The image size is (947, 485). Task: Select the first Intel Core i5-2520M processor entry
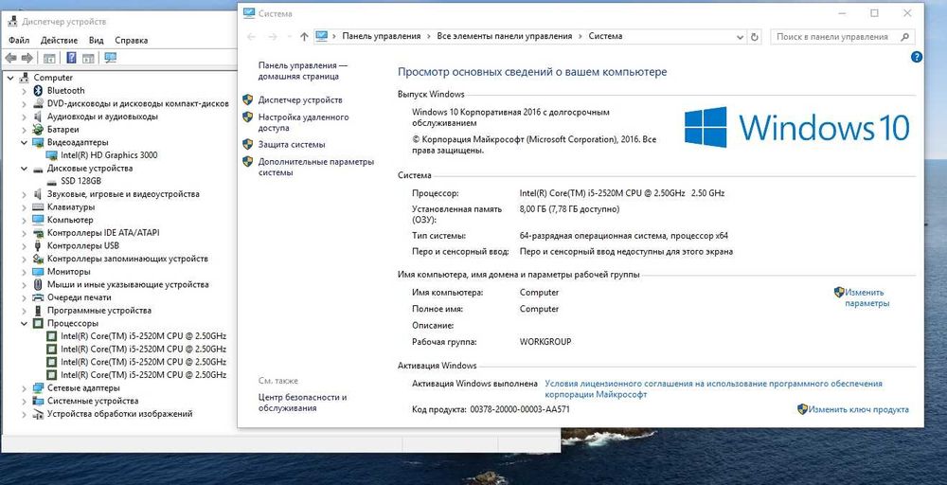click(143, 336)
